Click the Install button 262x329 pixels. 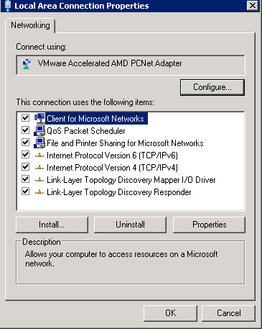coord(52,225)
